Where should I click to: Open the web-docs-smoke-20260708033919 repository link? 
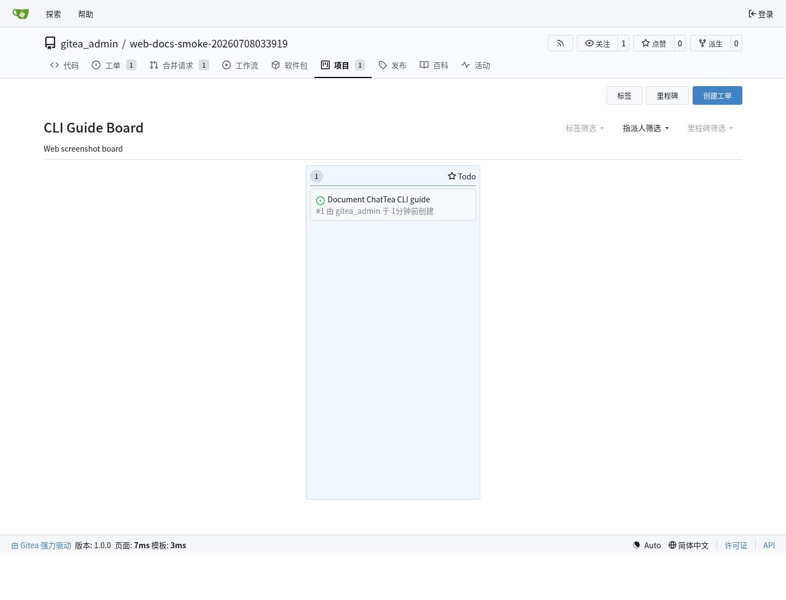(209, 44)
